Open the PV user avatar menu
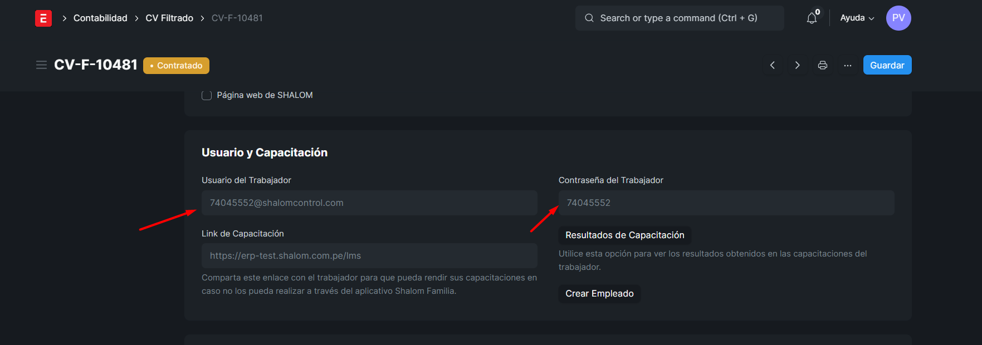 click(898, 18)
